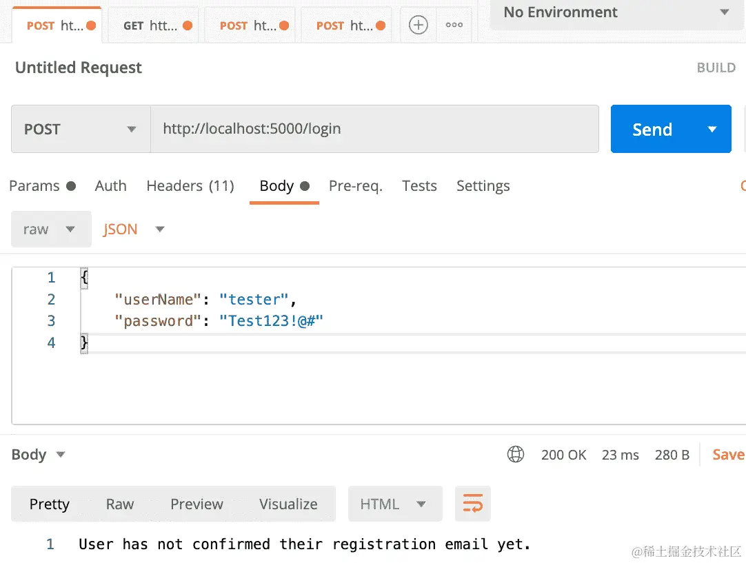Open the HTML response format dropdown
This screenshot has width=746, height=563.
pos(395,504)
